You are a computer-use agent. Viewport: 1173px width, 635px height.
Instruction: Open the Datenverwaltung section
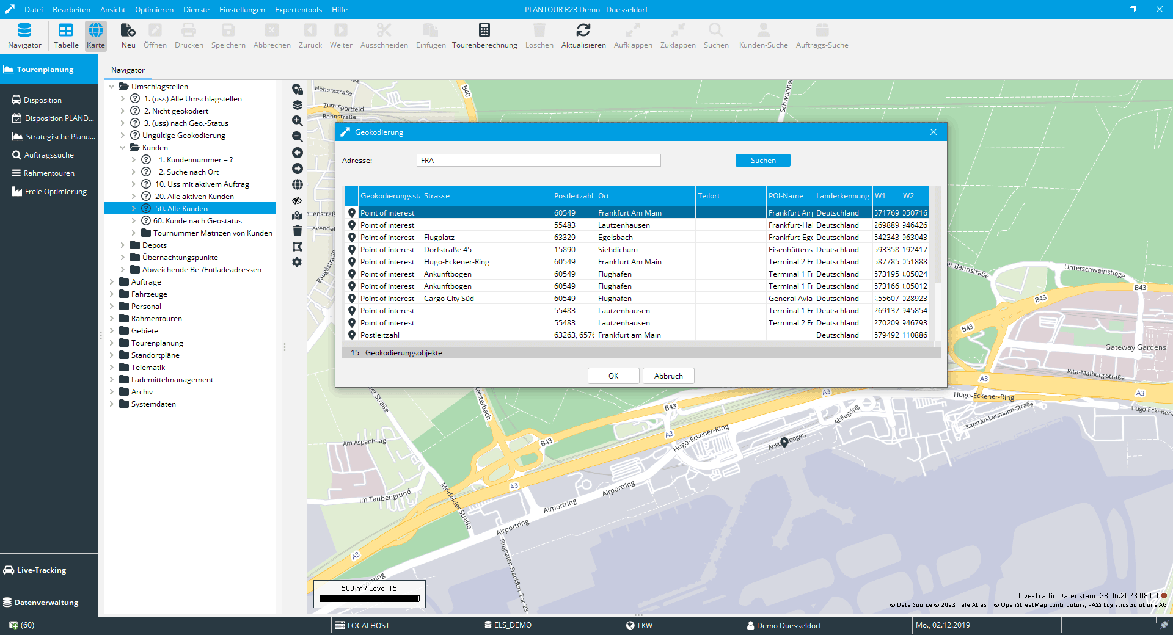49,603
